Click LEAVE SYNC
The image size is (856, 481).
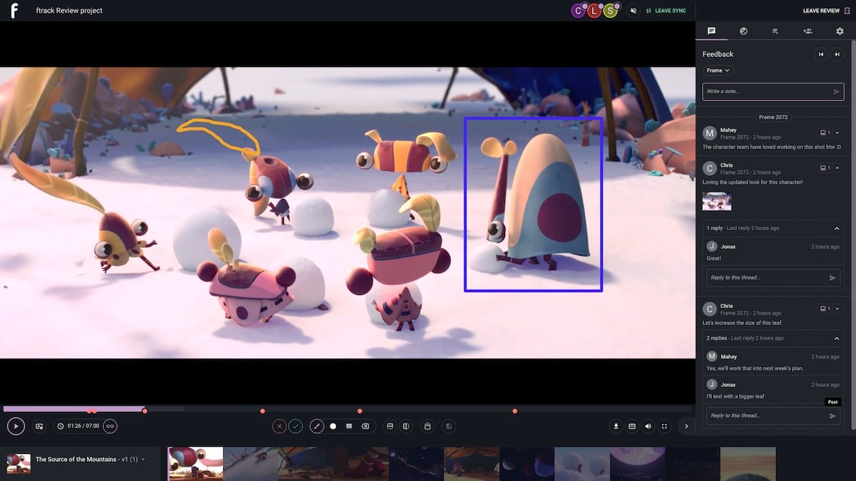tap(666, 11)
